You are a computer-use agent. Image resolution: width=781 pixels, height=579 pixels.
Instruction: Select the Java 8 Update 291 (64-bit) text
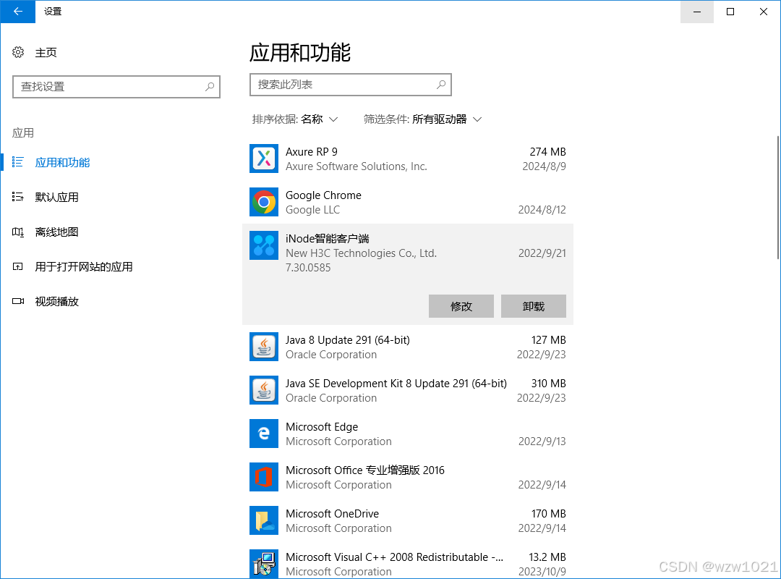point(348,339)
